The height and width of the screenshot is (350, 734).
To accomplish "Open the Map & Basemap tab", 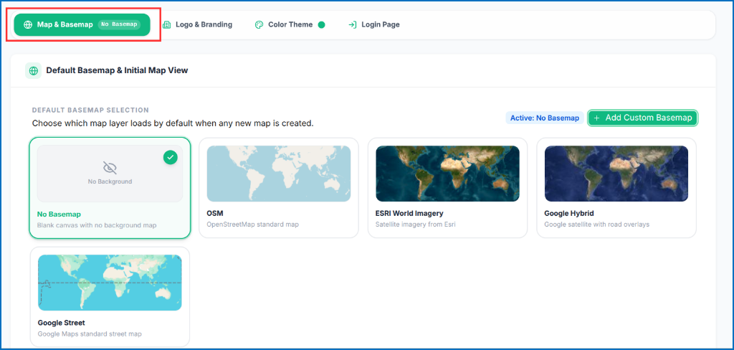I will [x=82, y=24].
